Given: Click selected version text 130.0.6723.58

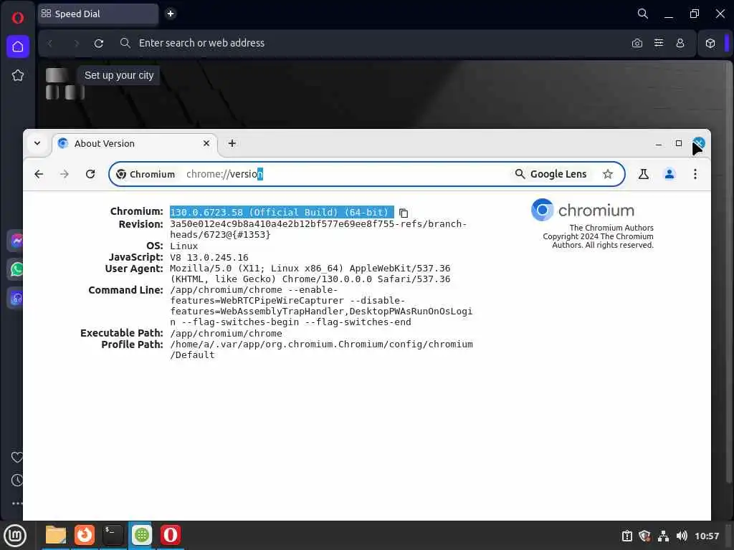Looking at the screenshot, I should click(x=206, y=212).
